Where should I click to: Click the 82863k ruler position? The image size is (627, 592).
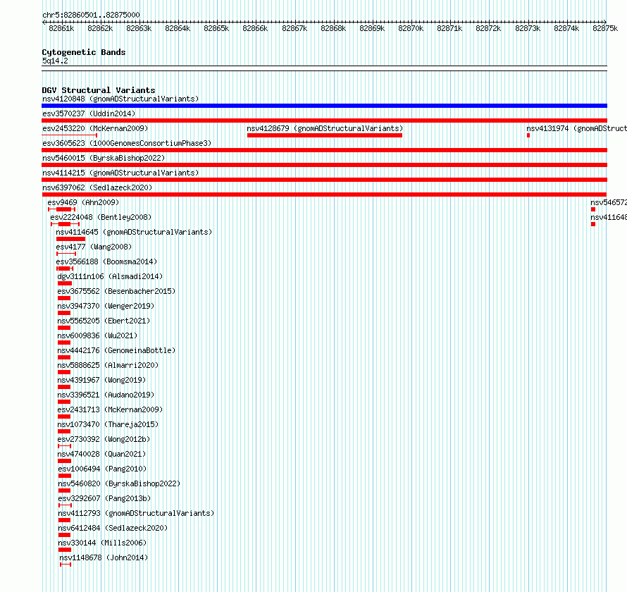139,28
